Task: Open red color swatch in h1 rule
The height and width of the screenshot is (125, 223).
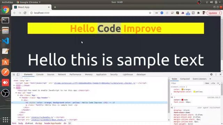Action: pos(183,100)
